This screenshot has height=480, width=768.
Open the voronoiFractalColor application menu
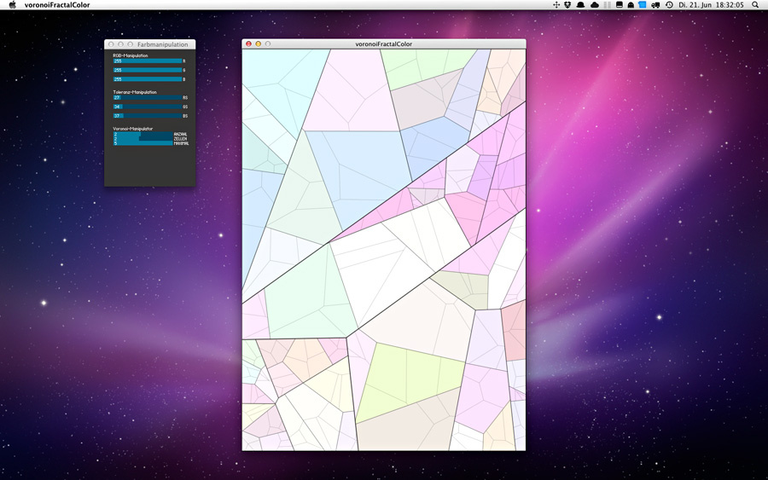tap(57, 5)
